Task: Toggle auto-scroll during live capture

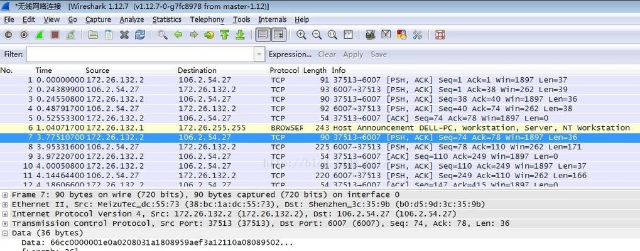Action: [278, 35]
